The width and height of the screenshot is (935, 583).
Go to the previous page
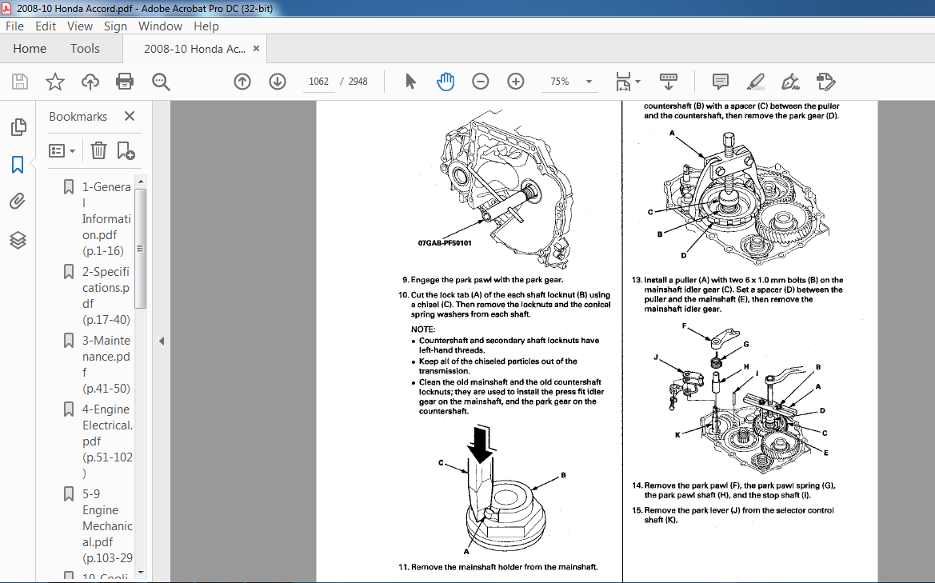[x=242, y=82]
